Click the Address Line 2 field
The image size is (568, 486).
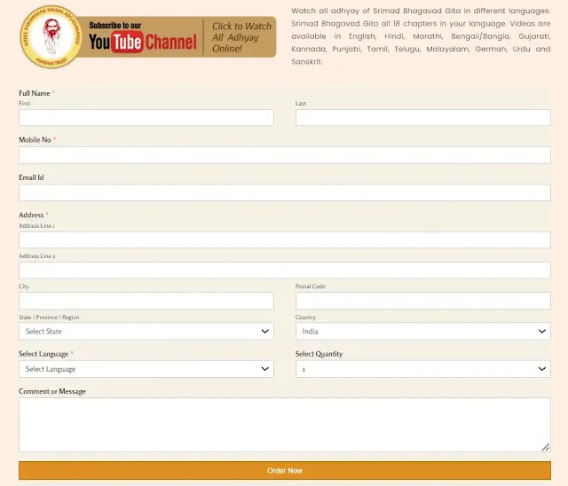(x=285, y=270)
